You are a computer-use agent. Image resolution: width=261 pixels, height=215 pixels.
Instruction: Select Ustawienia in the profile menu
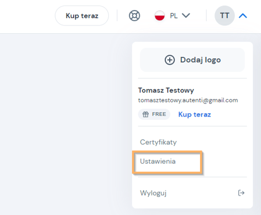point(158,161)
